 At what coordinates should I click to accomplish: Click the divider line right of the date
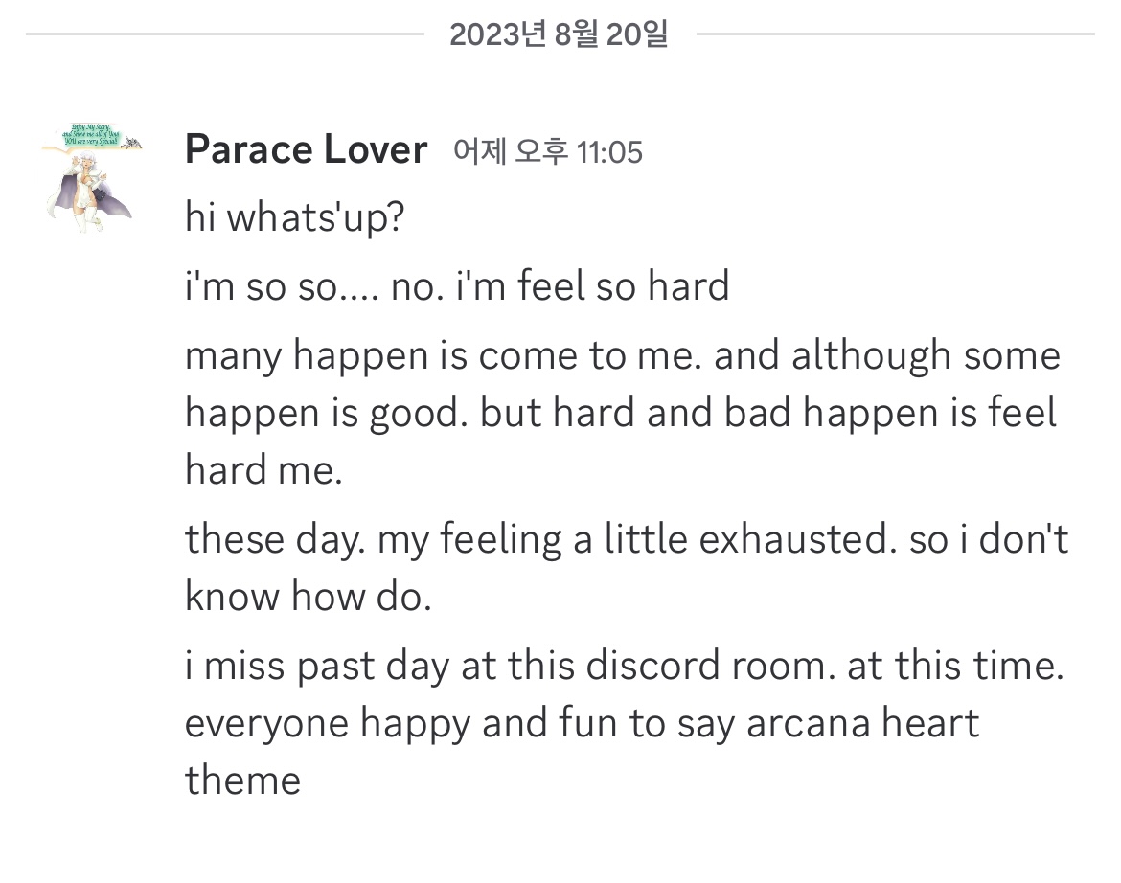(x=896, y=34)
